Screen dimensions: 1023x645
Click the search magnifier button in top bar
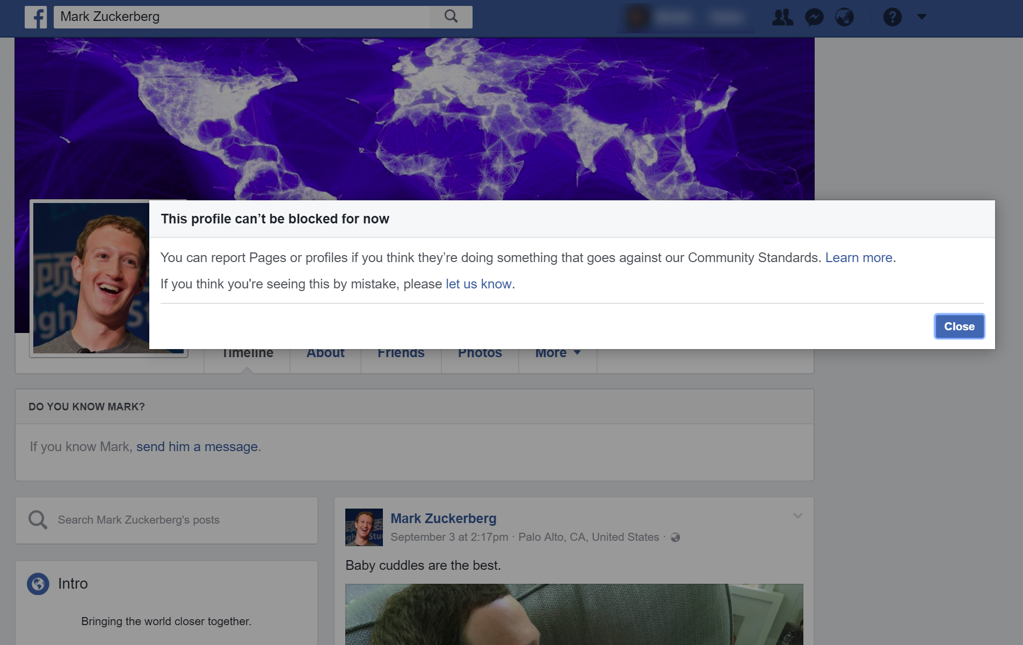pos(451,17)
